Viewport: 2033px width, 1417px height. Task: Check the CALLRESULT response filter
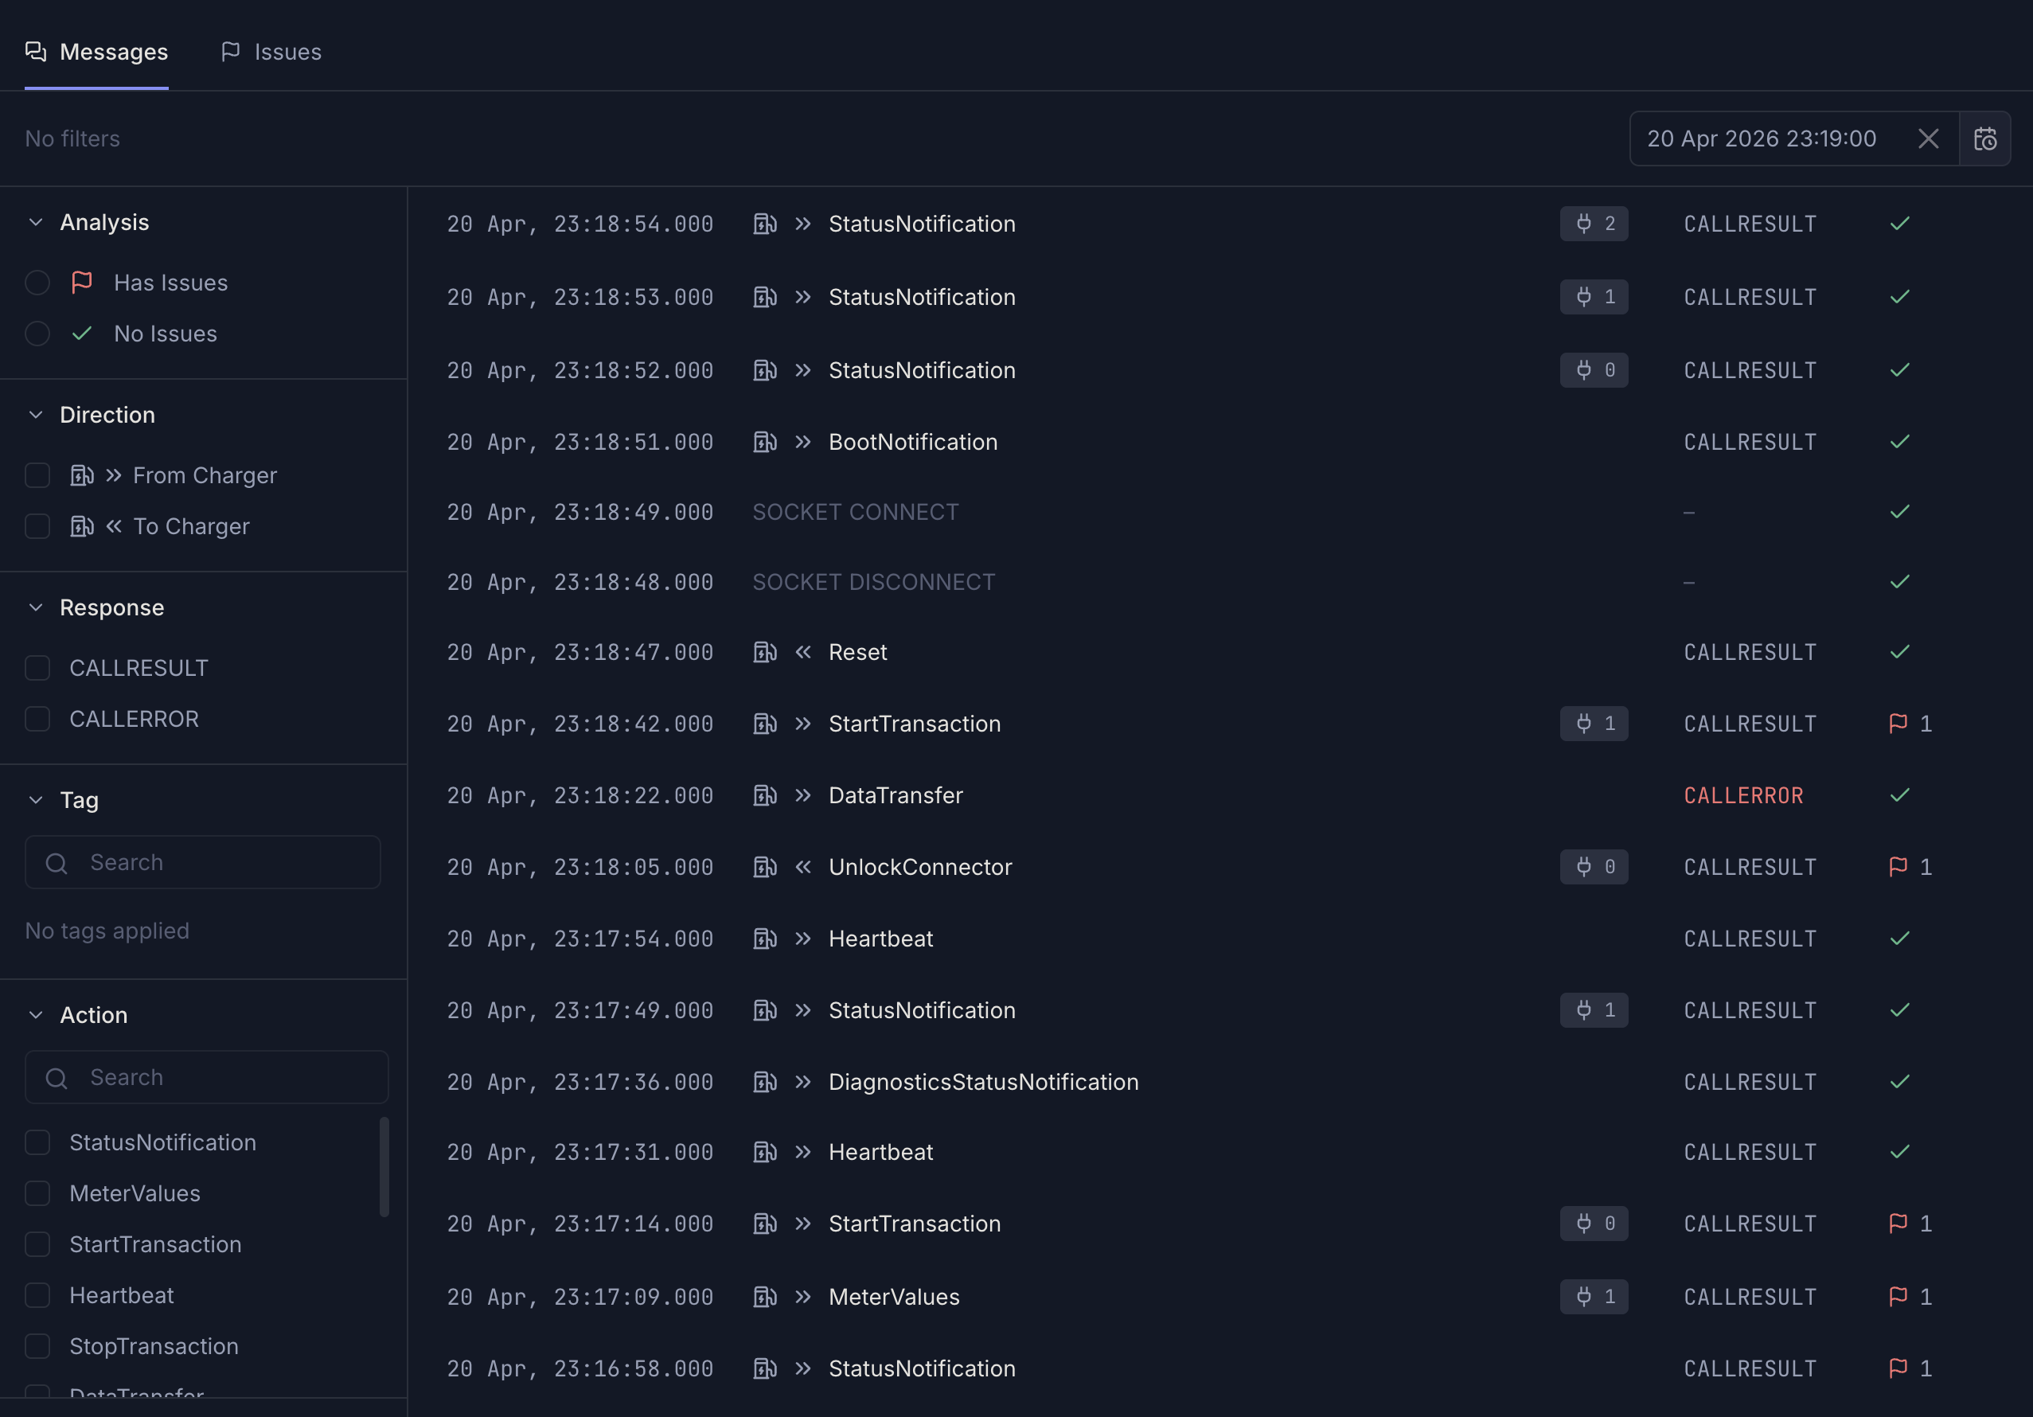37,668
